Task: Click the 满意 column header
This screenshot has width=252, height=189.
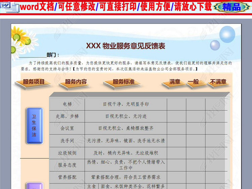Action: coord(175,82)
